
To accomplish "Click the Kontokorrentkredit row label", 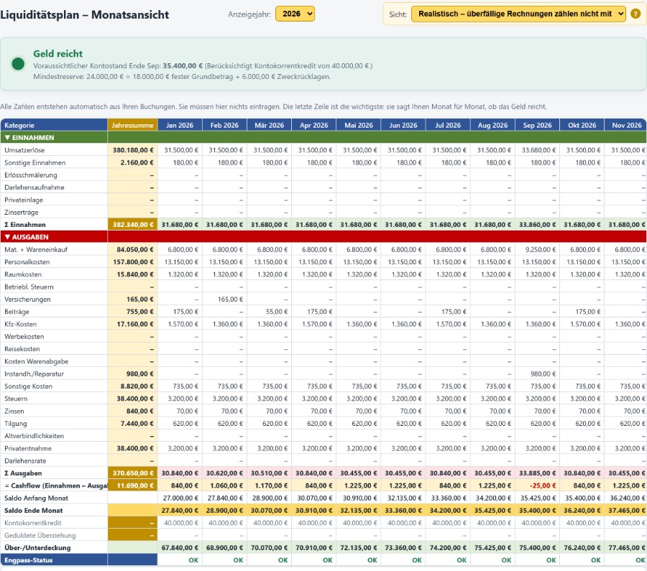I will click(x=33, y=523).
